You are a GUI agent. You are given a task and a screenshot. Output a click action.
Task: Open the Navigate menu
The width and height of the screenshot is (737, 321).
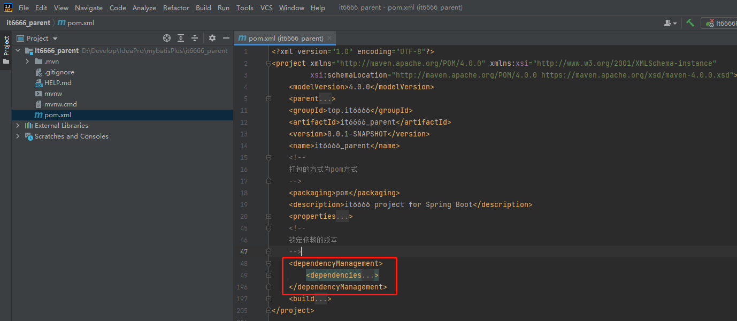point(89,8)
